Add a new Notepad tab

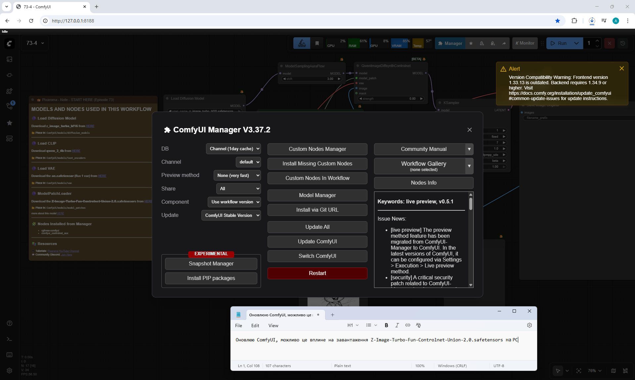pos(332,315)
